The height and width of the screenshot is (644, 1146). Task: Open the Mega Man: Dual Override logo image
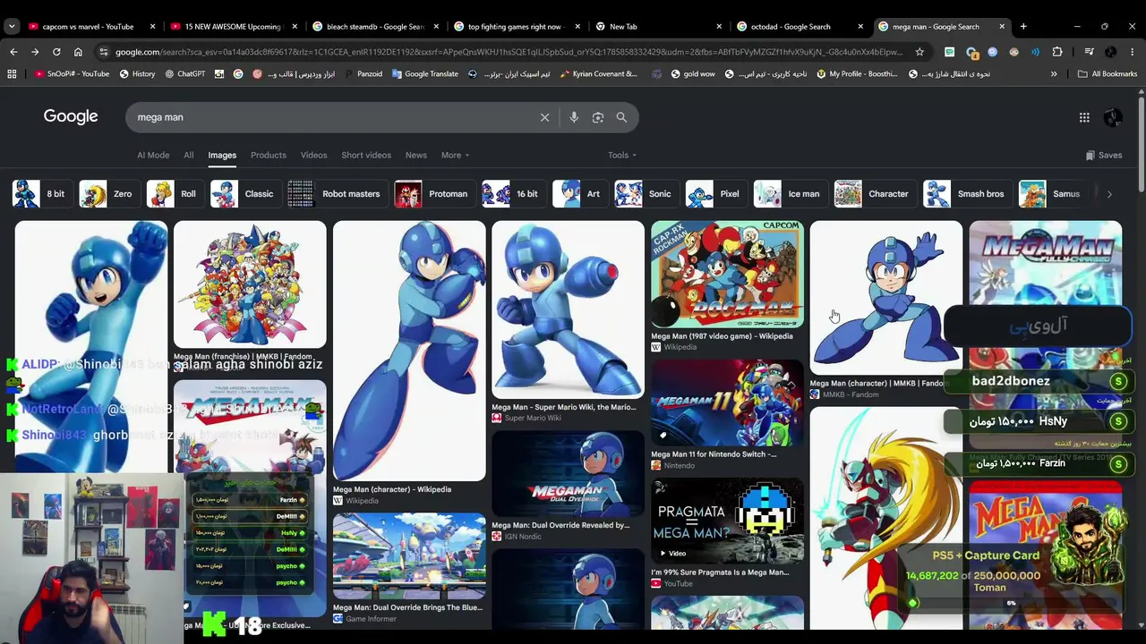[568, 474]
